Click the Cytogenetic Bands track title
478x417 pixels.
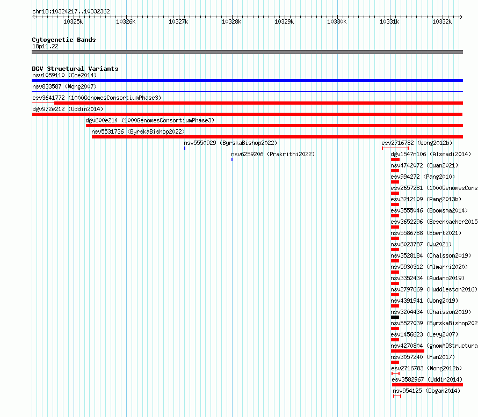pos(64,40)
